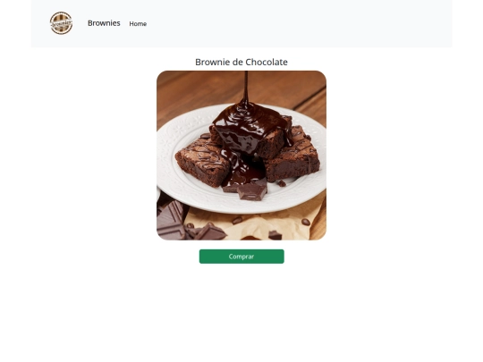Click the round Brownies logo icon
Screen dimensions: 483x362
click(62, 23)
